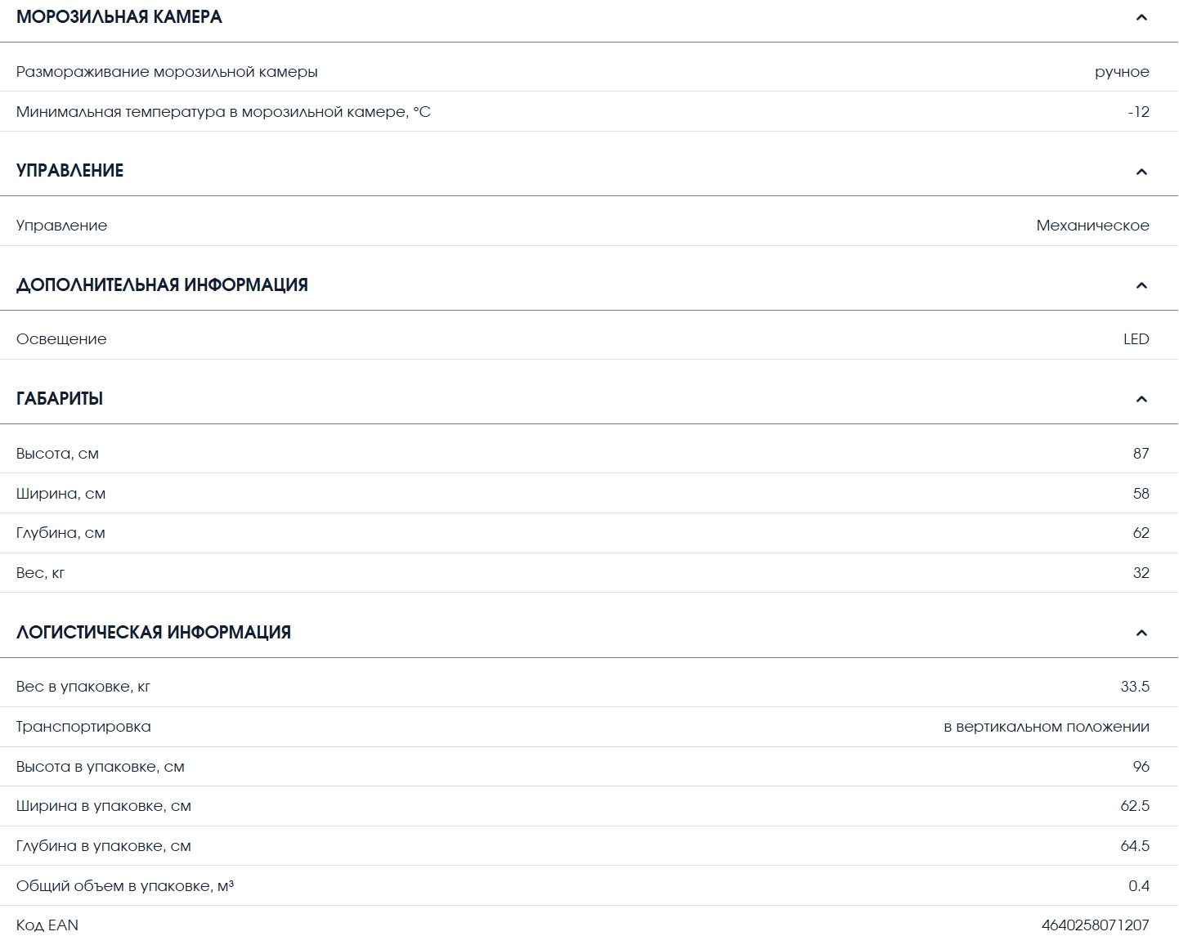Collapse the Морозильная камера section chevron
This screenshot has height=945, width=1179.
click(1141, 17)
